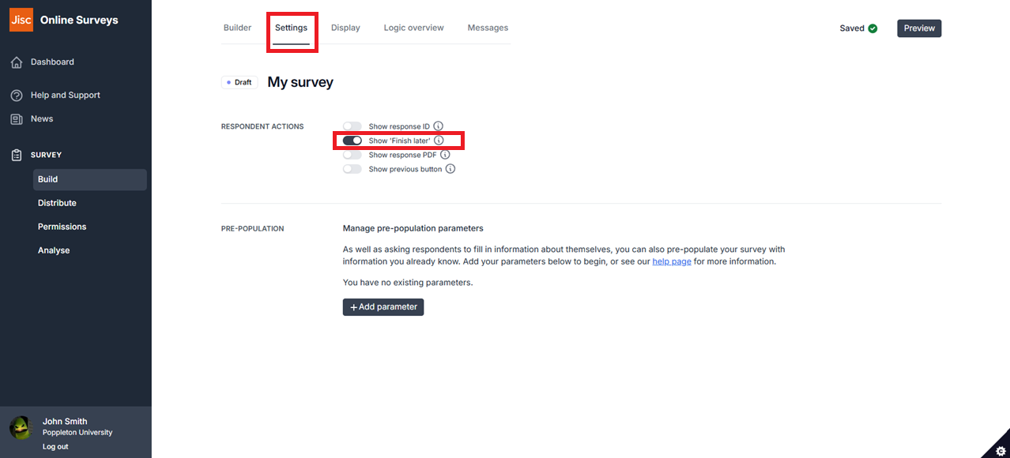The width and height of the screenshot is (1010, 458).
Task: Switch to the Display tab
Action: [x=345, y=28]
